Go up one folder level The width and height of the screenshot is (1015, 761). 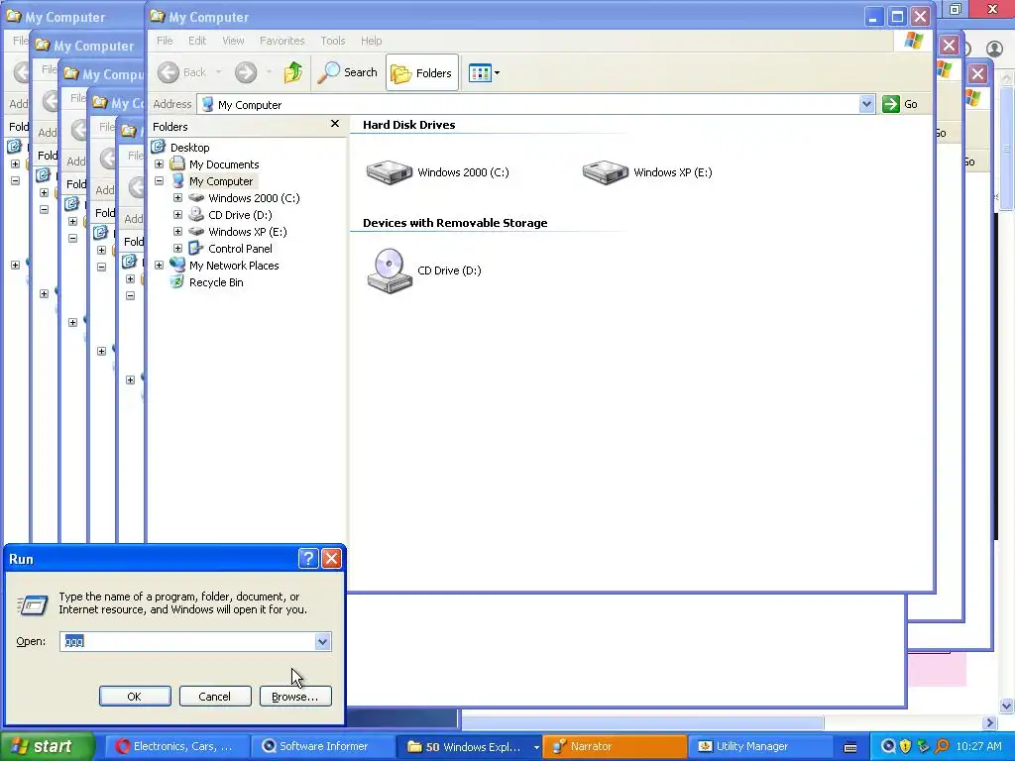(293, 72)
